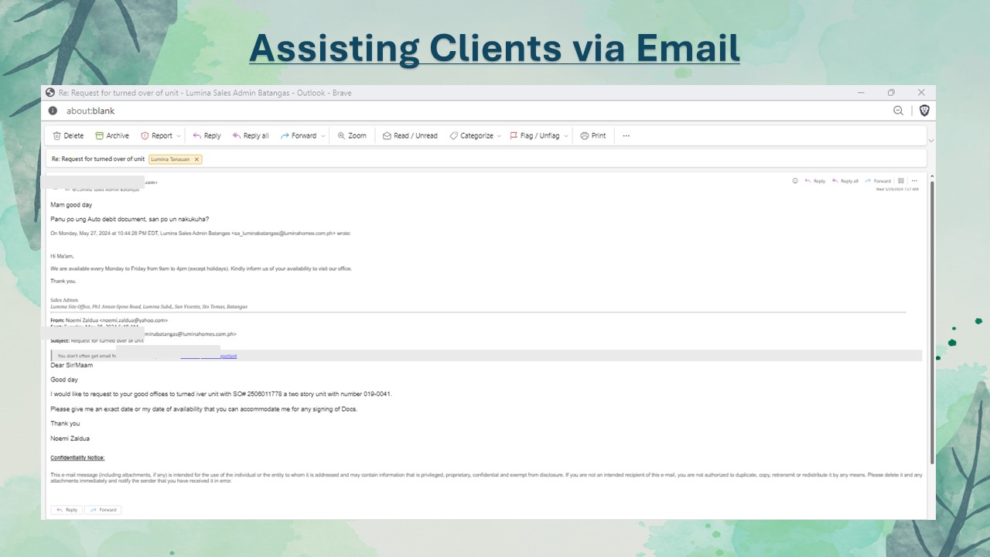Click the "From: Noemi Zaldua" line

point(109,320)
